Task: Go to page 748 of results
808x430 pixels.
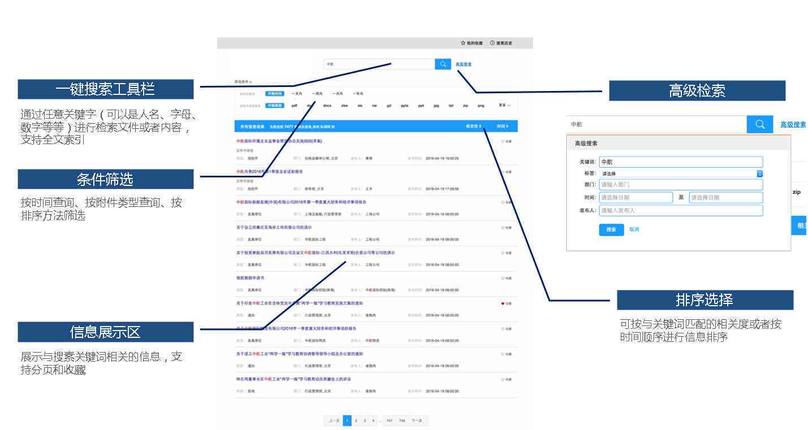Action: [x=402, y=420]
